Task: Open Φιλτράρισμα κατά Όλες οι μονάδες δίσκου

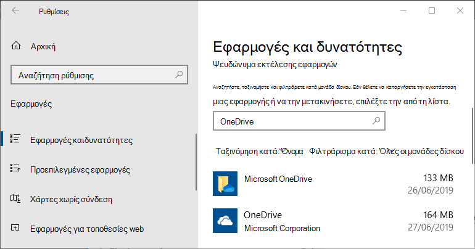Action: coord(386,151)
